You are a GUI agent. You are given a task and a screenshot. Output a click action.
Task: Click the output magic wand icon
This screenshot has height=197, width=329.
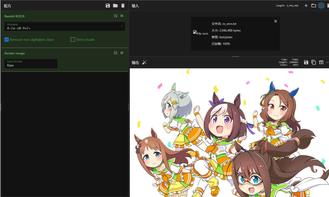(x=144, y=62)
